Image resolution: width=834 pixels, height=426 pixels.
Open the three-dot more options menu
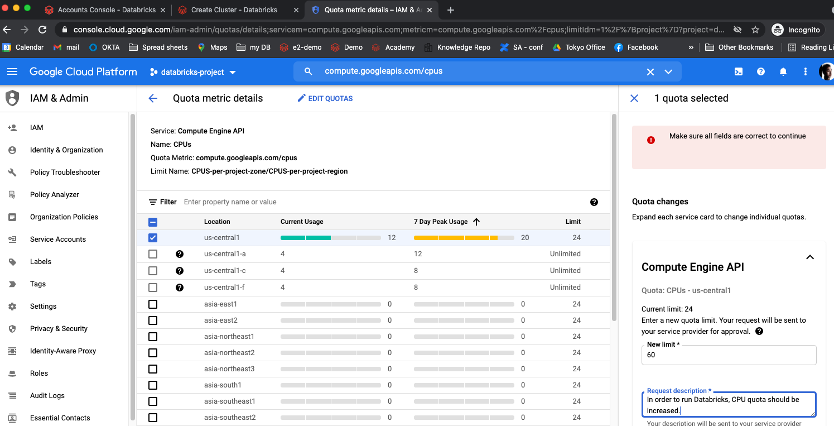(805, 71)
